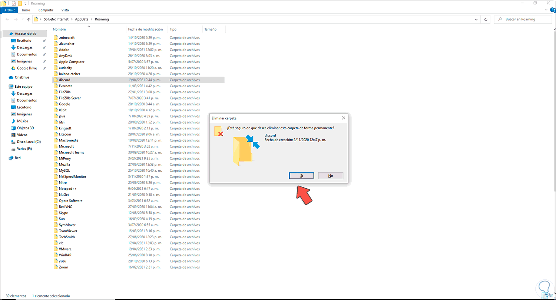
Task: Switch to the Vista ribbon tab
Action: click(65, 10)
